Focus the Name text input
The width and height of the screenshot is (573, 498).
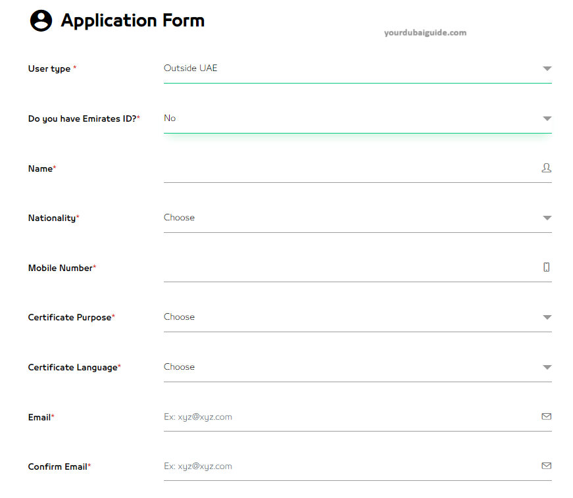(349, 168)
